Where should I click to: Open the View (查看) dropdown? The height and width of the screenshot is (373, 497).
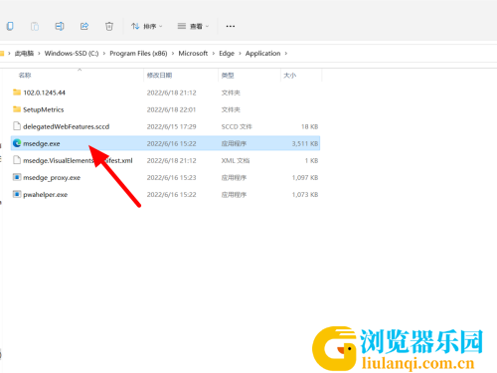click(x=193, y=26)
